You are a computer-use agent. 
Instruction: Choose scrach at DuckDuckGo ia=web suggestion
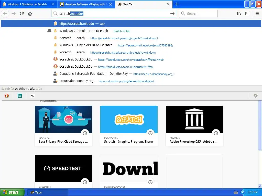tap(131, 59)
